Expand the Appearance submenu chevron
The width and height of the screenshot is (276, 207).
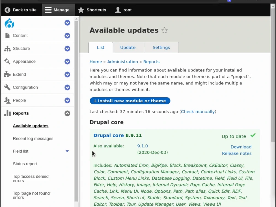[67, 62]
